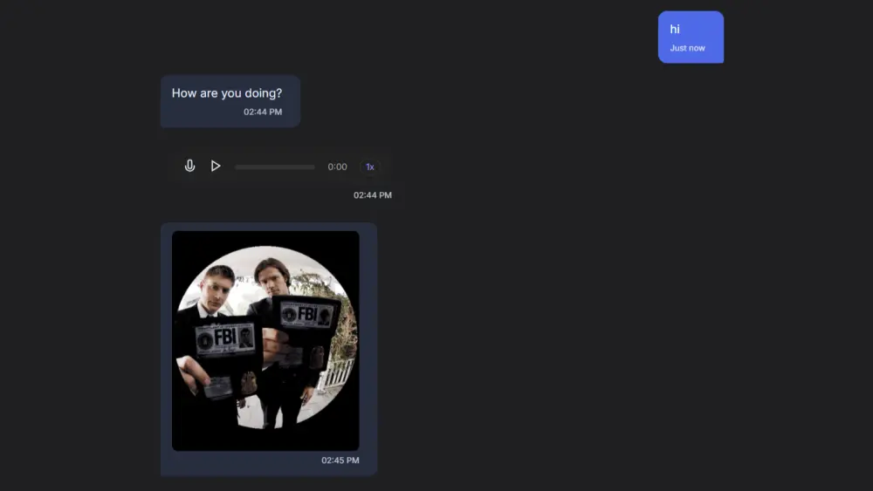Click the sent 'hi' message bubble

(x=691, y=38)
